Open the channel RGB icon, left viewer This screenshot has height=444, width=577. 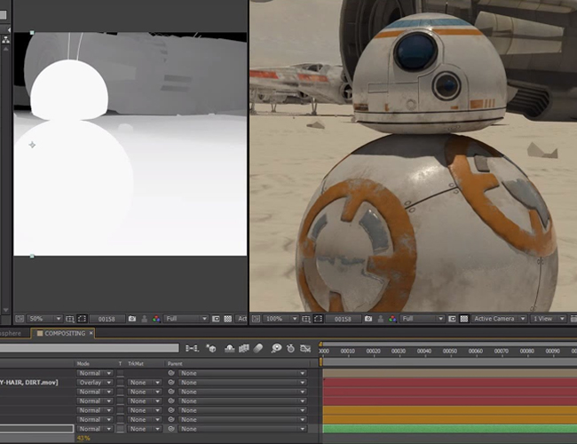[x=156, y=319]
